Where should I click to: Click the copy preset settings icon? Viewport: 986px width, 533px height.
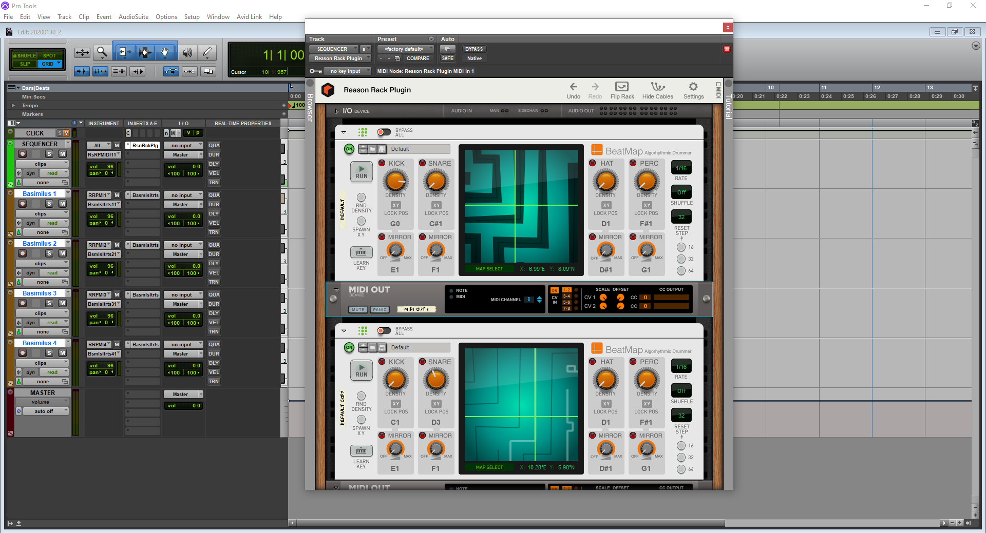coord(397,58)
